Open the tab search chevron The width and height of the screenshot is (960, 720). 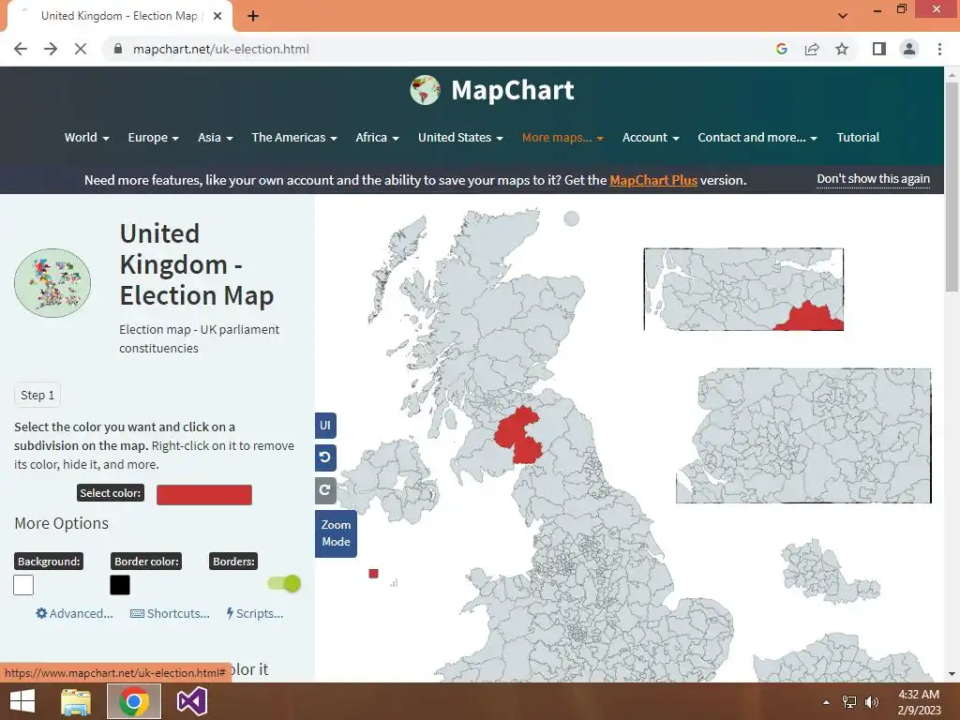[x=843, y=16]
